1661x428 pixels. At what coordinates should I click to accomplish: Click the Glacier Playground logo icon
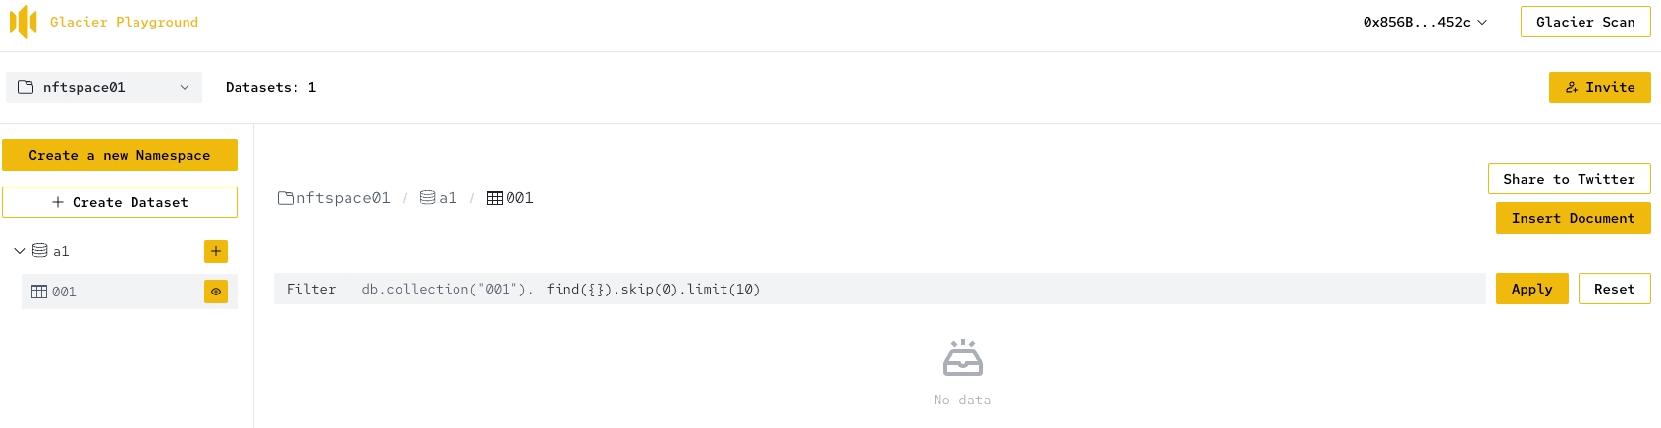point(23,22)
